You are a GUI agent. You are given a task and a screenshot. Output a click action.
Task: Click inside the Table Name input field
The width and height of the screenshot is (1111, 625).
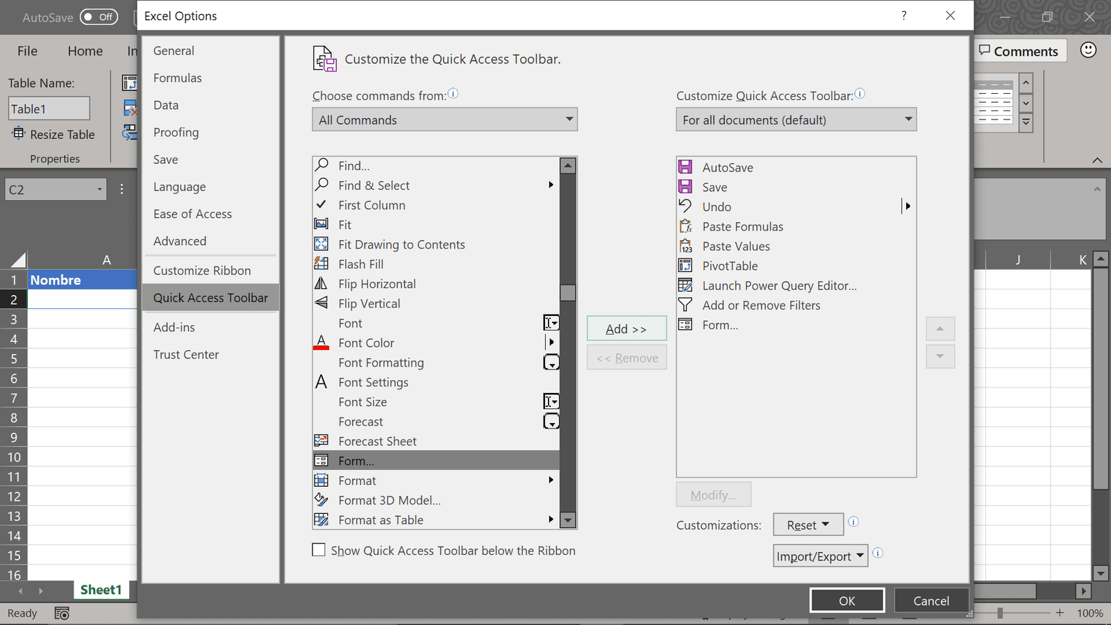click(x=49, y=108)
